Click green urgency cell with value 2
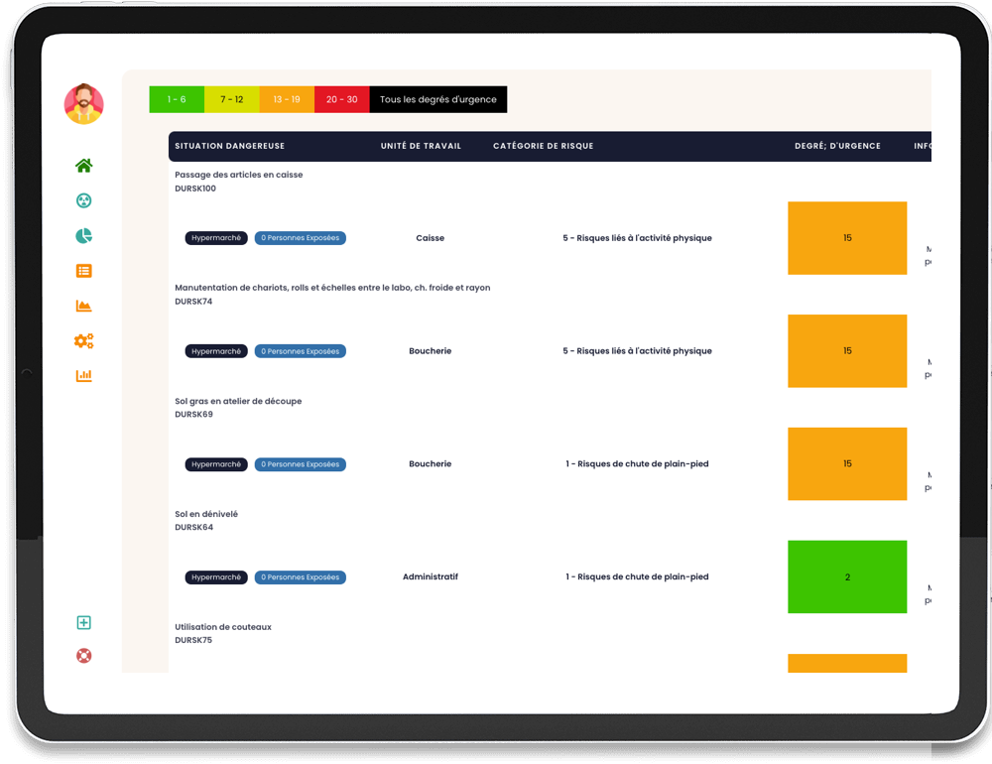Screen dimensions: 992x764 coord(847,577)
